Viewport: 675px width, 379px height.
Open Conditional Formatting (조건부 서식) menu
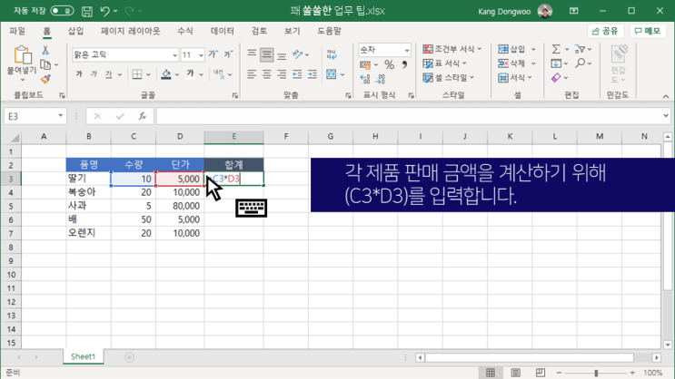click(452, 49)
